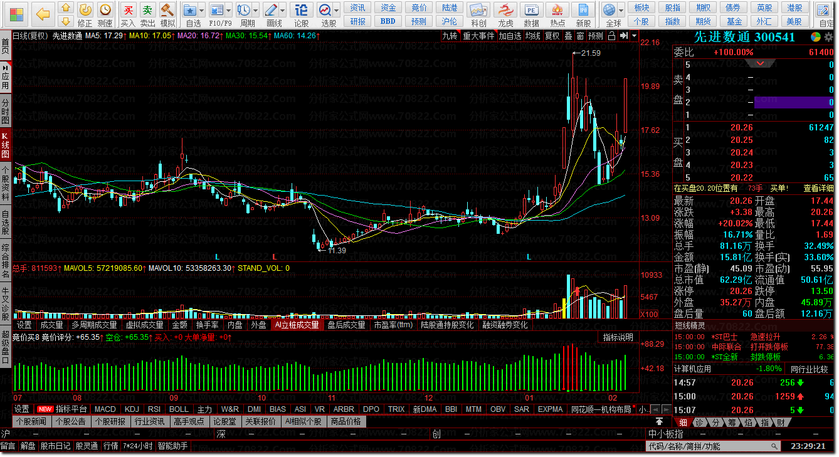
Task: Expand the F10/F9 dropdown arrow
Action: 228,10
